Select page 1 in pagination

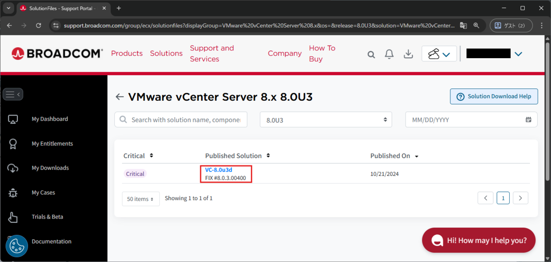[x=503, y=198]
